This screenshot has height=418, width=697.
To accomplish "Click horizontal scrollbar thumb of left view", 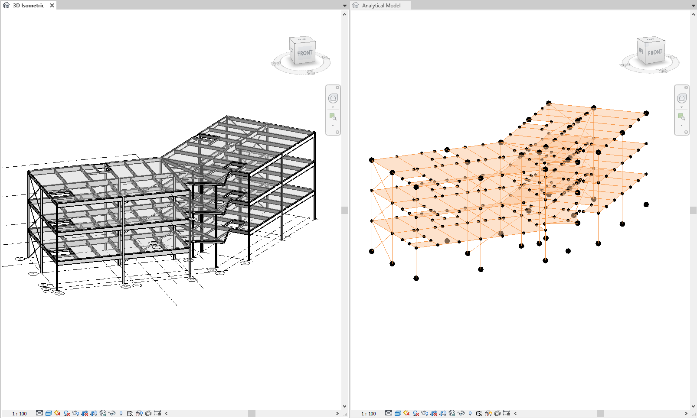I will [x=252, y=413].
